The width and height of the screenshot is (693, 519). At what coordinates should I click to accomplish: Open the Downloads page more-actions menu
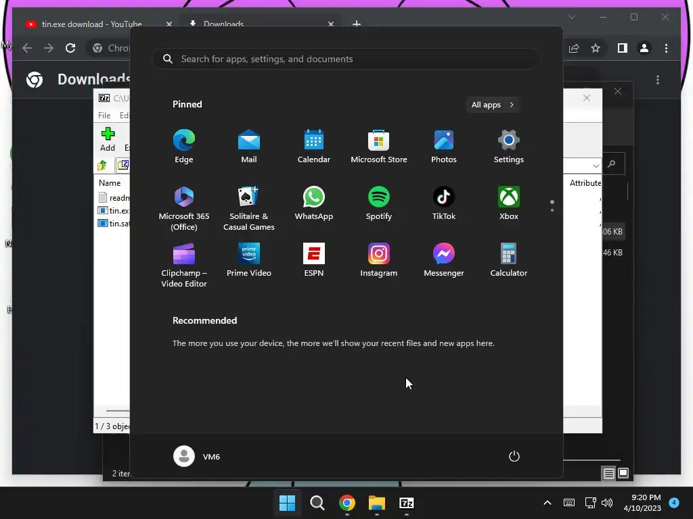tap(658, 80)
